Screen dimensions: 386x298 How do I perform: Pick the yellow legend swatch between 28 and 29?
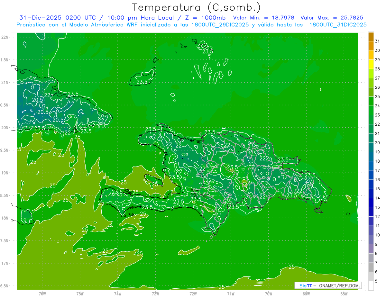click(371, 64)
